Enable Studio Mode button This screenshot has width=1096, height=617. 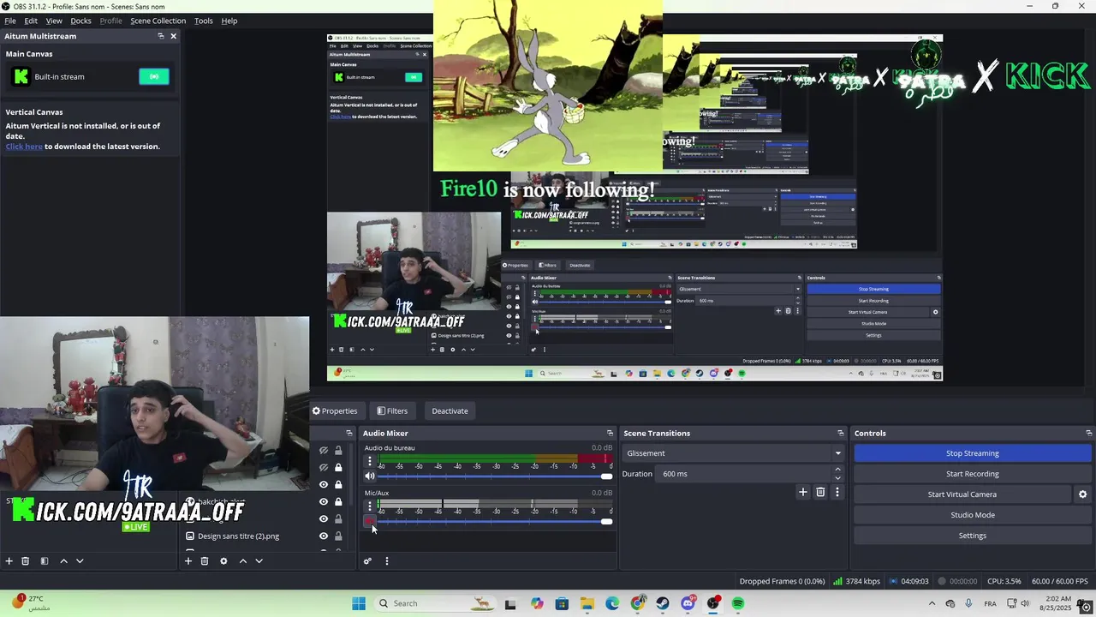coord(973,515)
